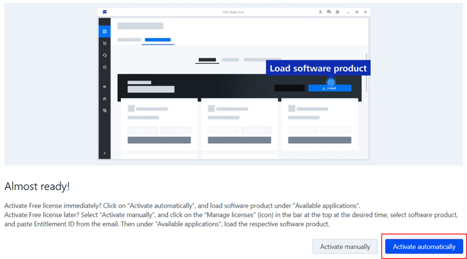
Task: Open the dashboard grid icon in sidebar
Action: 105,31
